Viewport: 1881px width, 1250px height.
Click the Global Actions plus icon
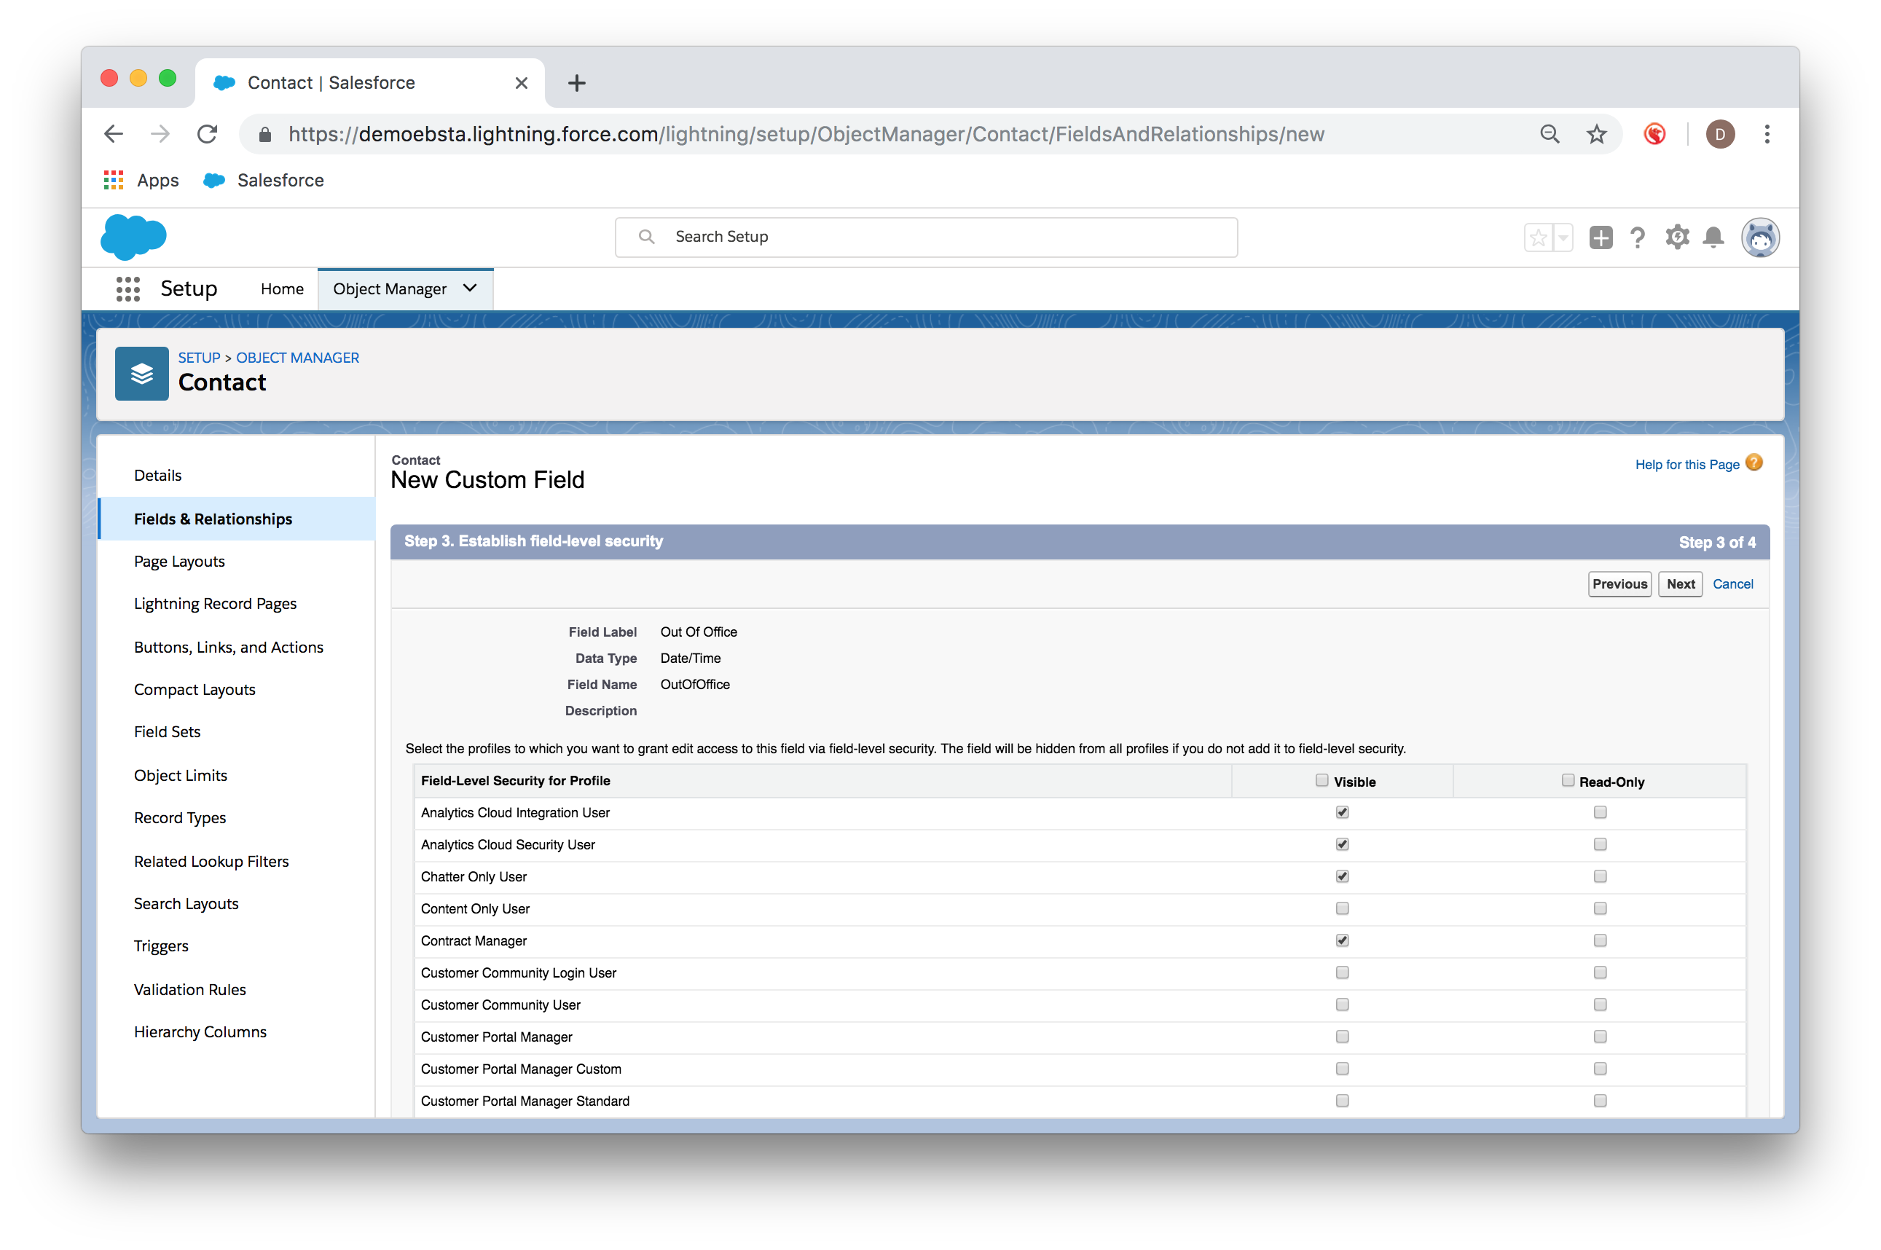coord(1600,237)
